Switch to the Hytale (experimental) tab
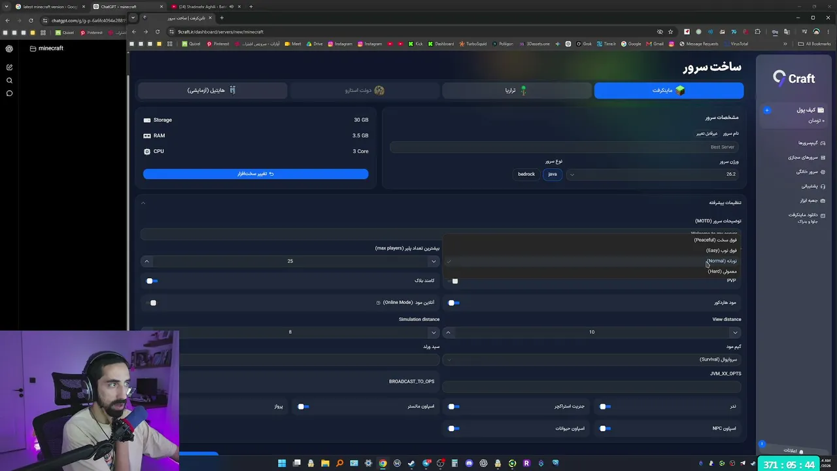This screenshot has height=471, width=837. 213,90
